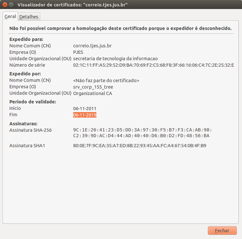Click common name value correio.tjes.jus.br
Image resolution: width=242 pixels, height=239 pixels.
[92, 46]
